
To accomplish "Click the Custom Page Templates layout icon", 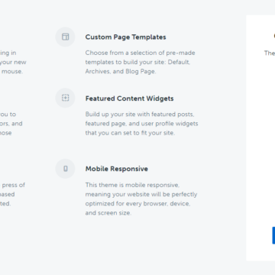I will click(x=65, y=37).
